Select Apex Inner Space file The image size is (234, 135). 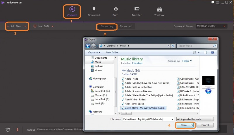click(x=133, y=104)
